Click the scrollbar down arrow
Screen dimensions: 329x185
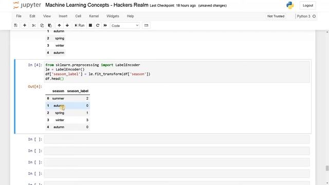pos(327,183)
